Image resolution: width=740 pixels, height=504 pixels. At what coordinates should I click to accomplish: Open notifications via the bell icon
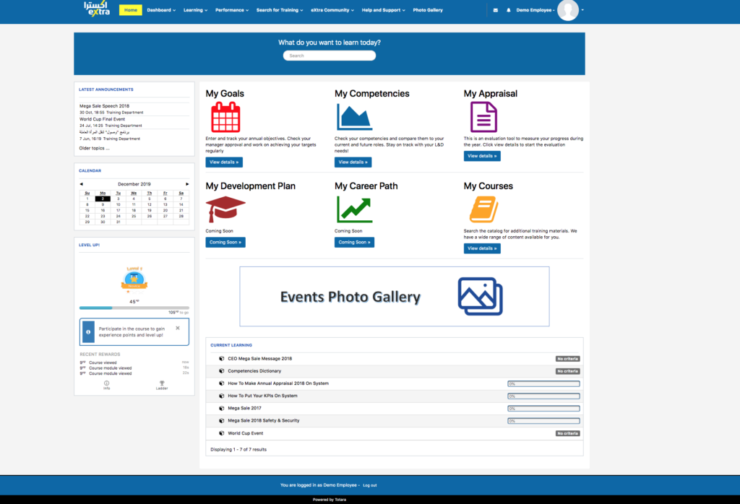click(509, 10)
